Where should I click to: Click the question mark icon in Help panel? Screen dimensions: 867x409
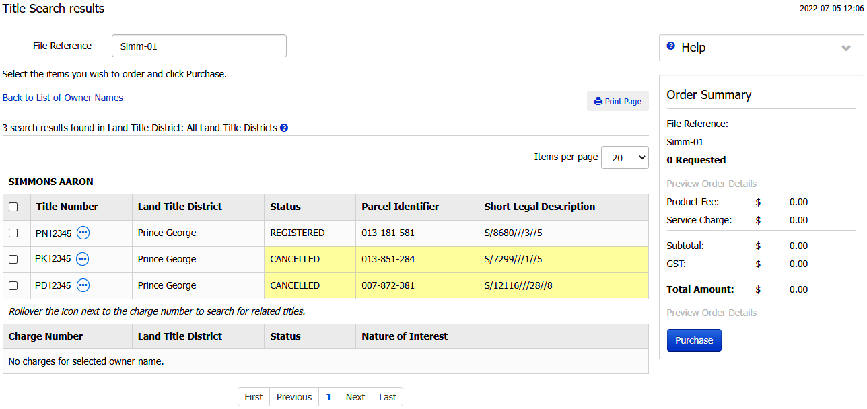(x=670, y=46)
